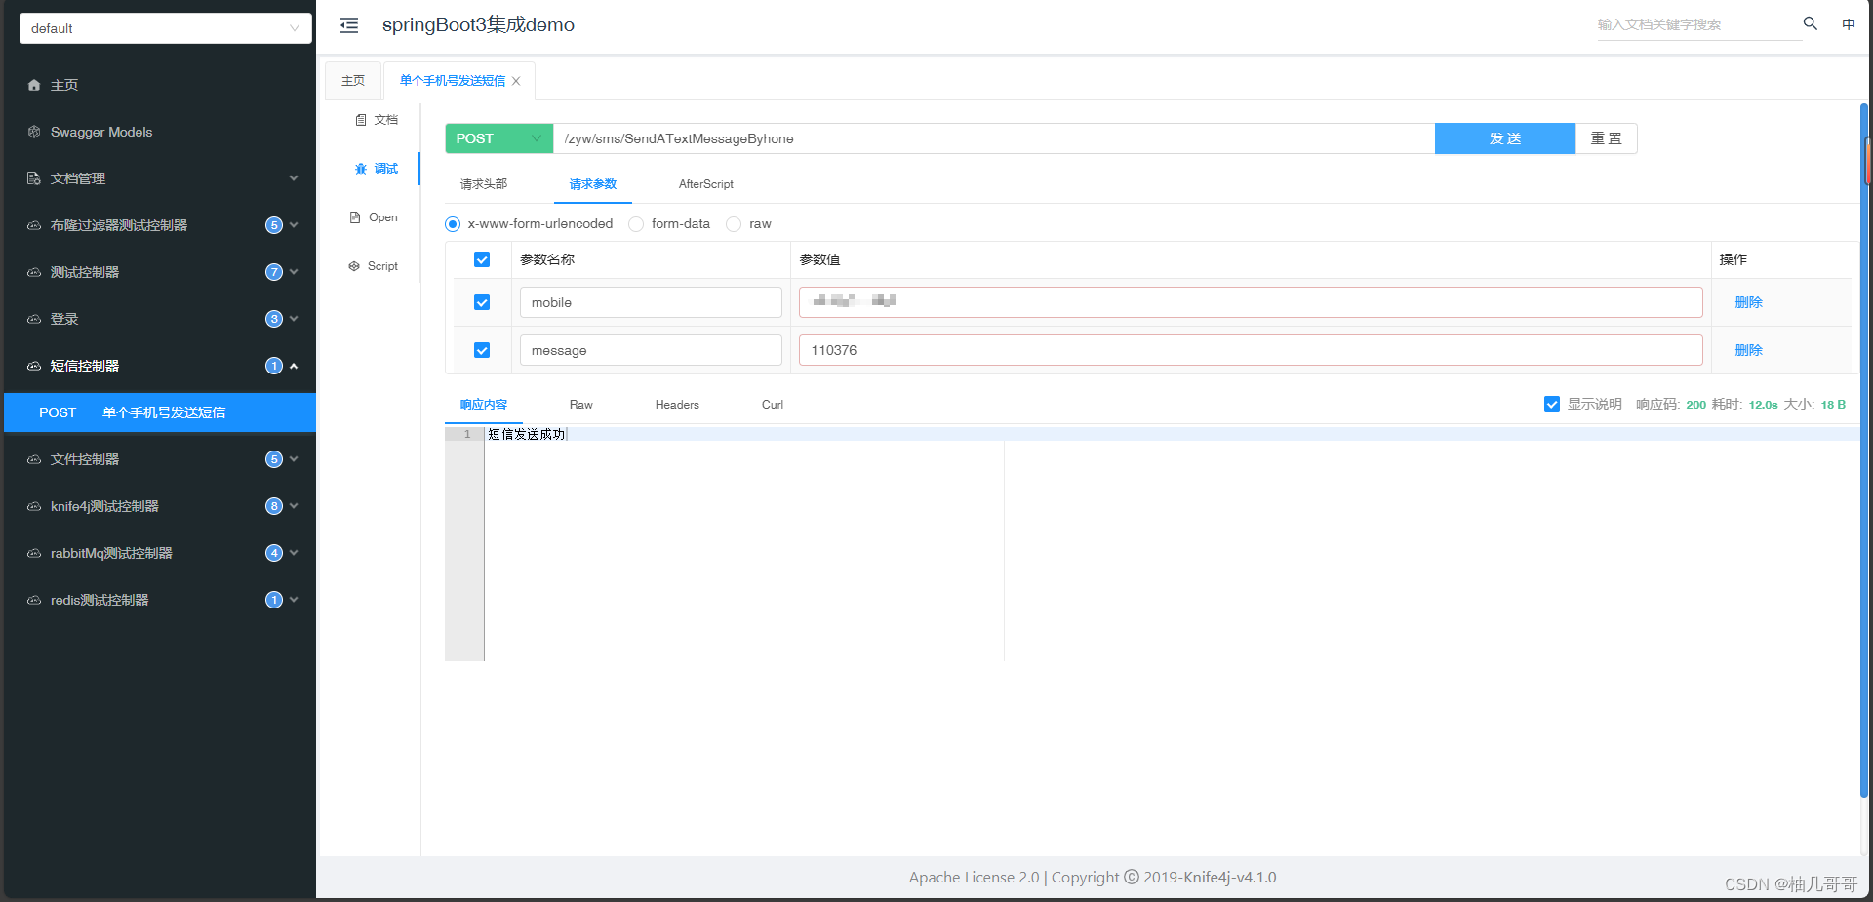Click the 发送 button

(1505, 138)
